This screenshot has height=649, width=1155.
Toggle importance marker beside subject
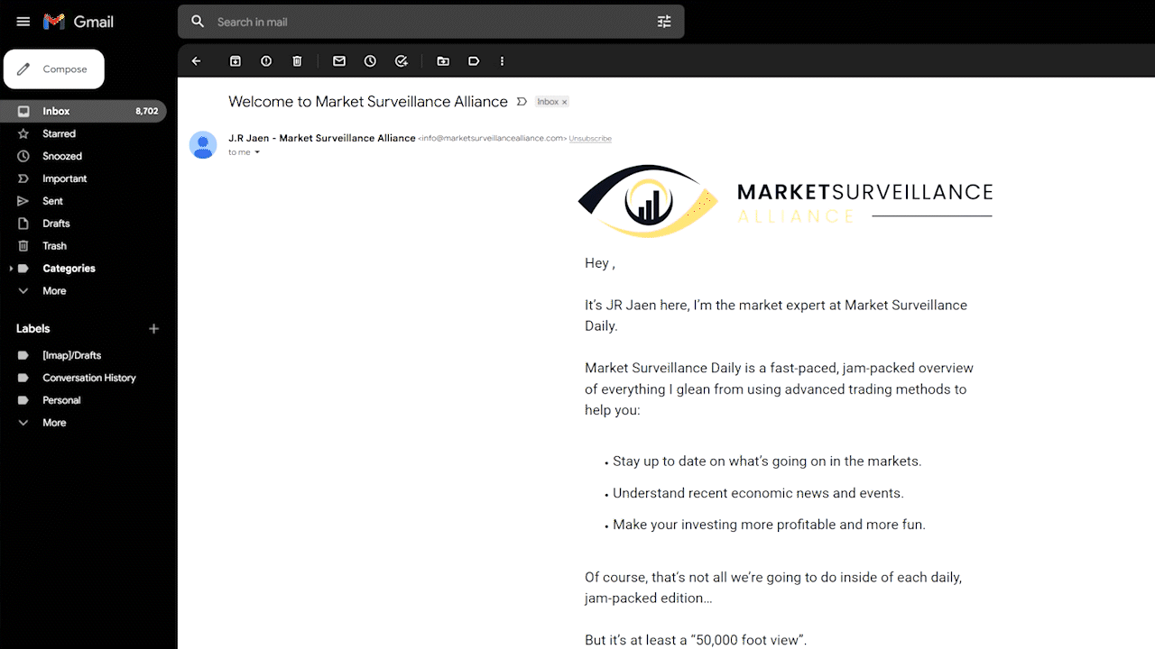click(522, 102)
